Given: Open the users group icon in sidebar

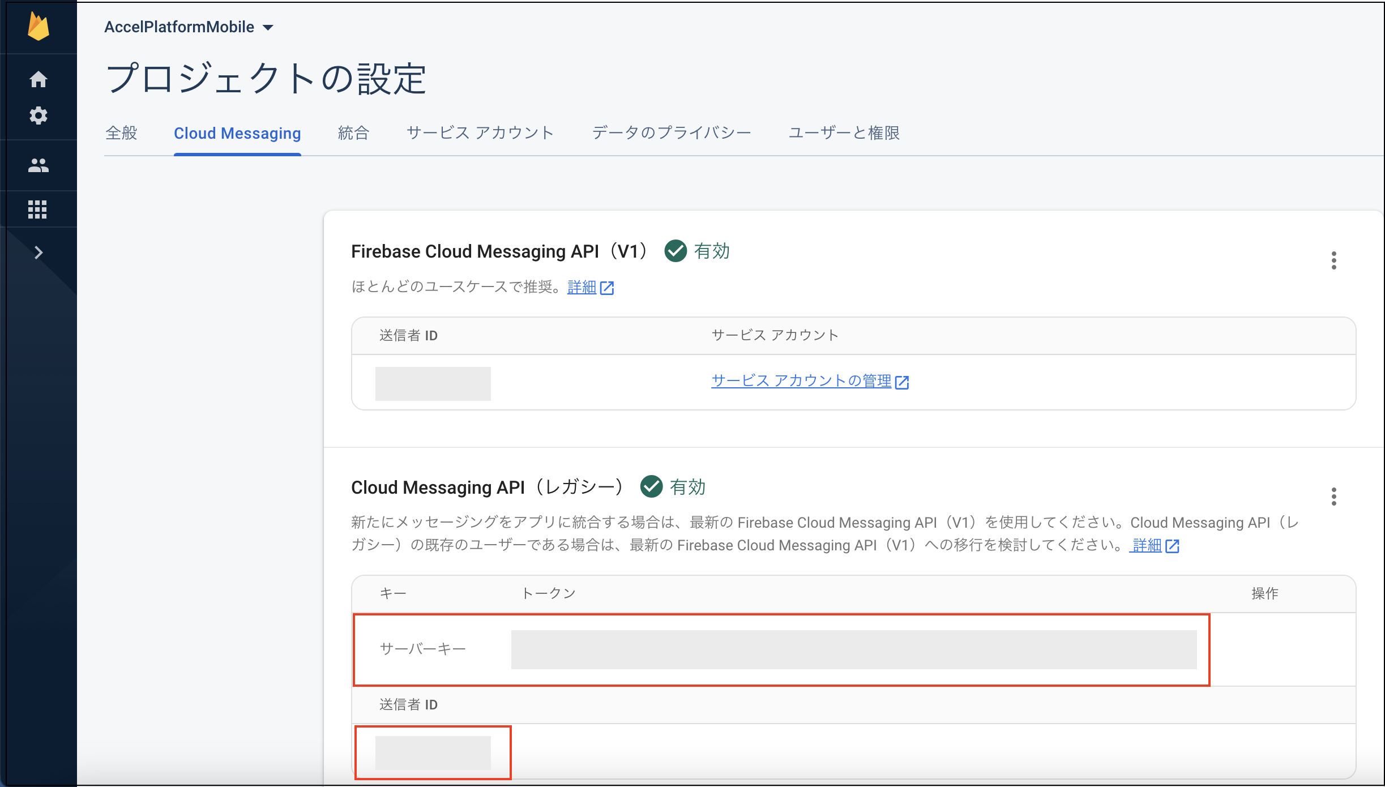Looking at the screenshot, I should point(39,165).
